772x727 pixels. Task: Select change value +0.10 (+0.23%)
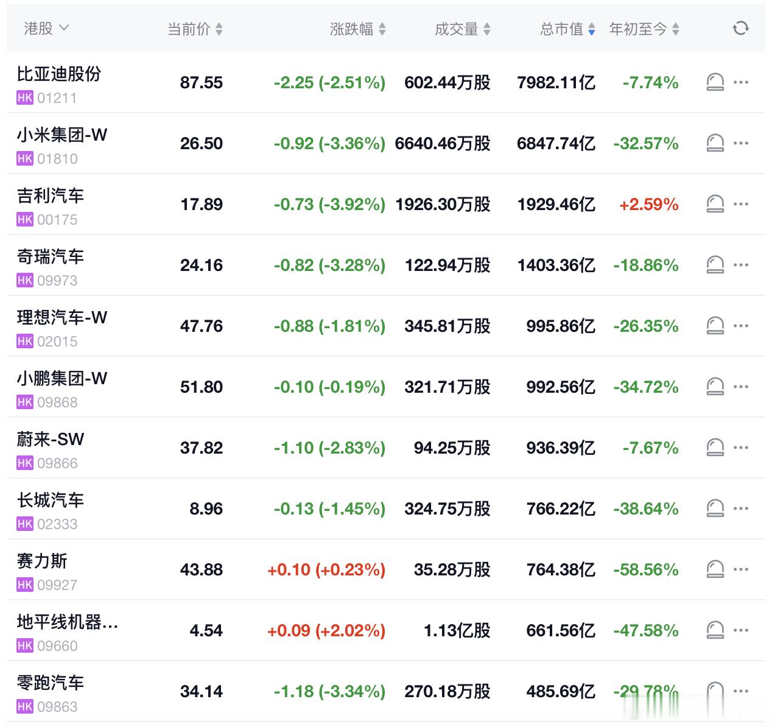coord(326,569)
